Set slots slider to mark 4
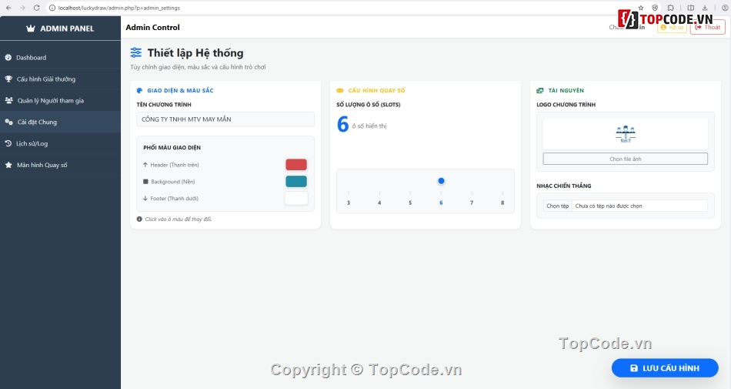 [x=379, y=193]
